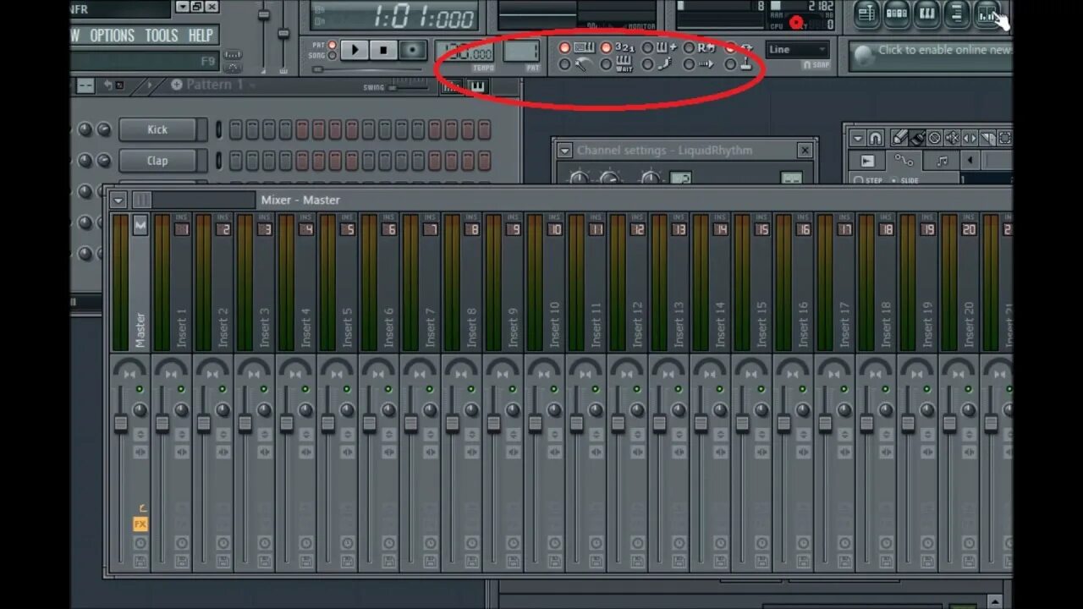Viewport: 1083px width, 609px height.
Task: Select the Clap channel button
Action: point(157,161)
